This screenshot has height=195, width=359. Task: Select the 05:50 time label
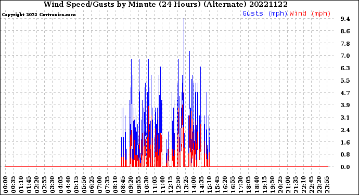pyautogui.click(x=84, y=185)
